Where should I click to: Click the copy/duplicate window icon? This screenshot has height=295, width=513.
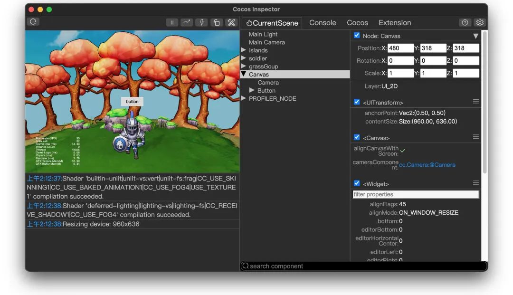[x=216, y=22]
